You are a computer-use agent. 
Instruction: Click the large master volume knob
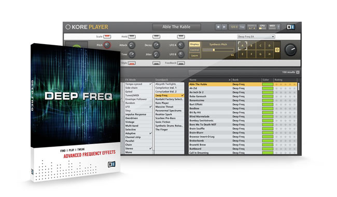point(290,50)
